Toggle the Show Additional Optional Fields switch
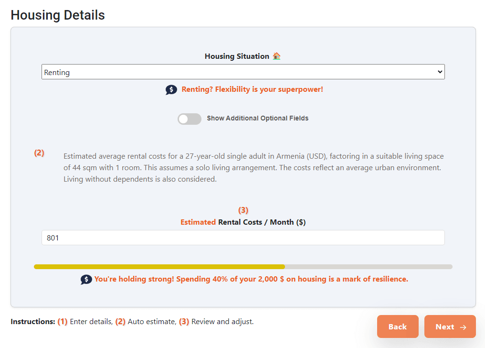This screenshot has width=485, height=348. click(190, 119)
